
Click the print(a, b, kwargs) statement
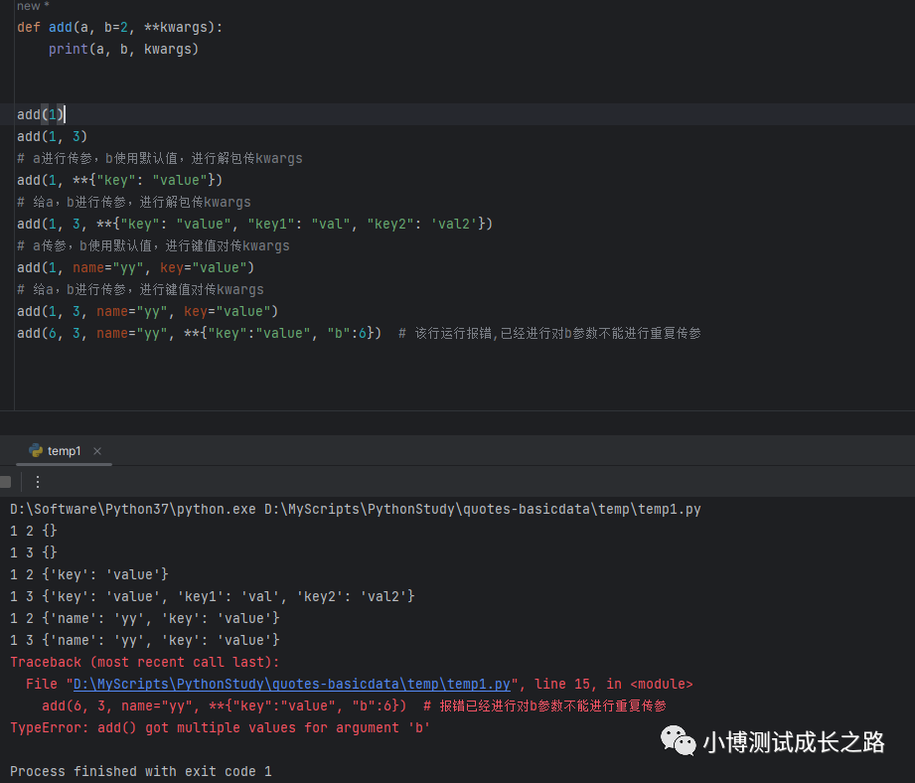123,49
